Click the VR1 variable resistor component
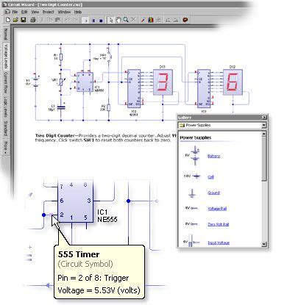 click(61, 81)
